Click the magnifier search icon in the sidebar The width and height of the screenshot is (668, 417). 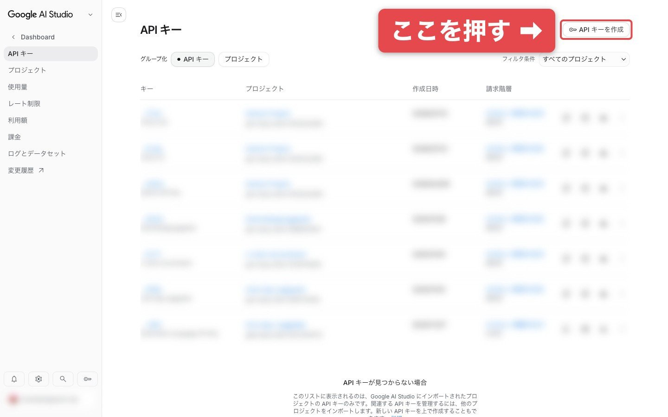(63, 379)
